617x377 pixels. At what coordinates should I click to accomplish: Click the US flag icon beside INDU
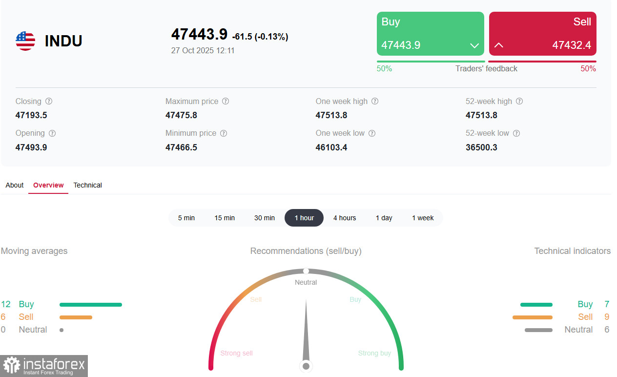click(x=25, y=41)
